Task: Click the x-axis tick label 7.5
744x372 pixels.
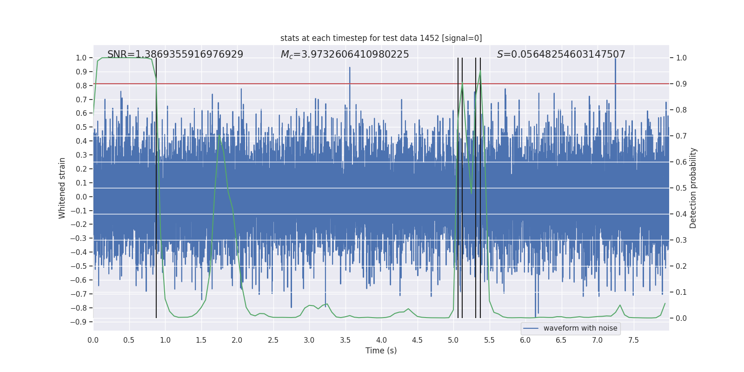Action: (633, 340)
